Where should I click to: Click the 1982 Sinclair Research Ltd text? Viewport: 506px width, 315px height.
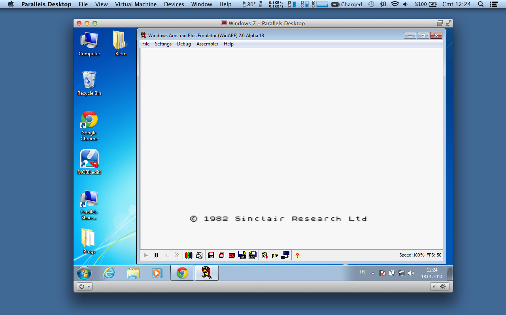click(279, 219)
